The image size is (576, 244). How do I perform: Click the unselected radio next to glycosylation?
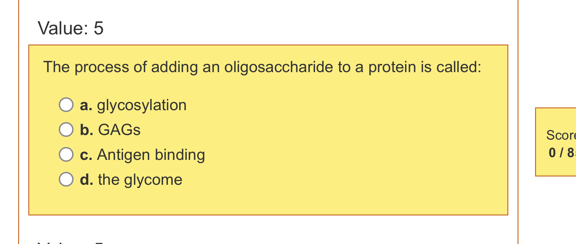pos(66,105)
